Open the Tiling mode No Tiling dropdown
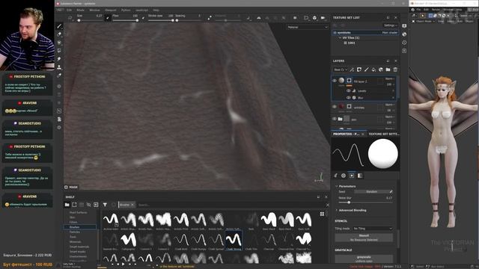This screenshot has width=479, height=269. [x=373, y=229]
